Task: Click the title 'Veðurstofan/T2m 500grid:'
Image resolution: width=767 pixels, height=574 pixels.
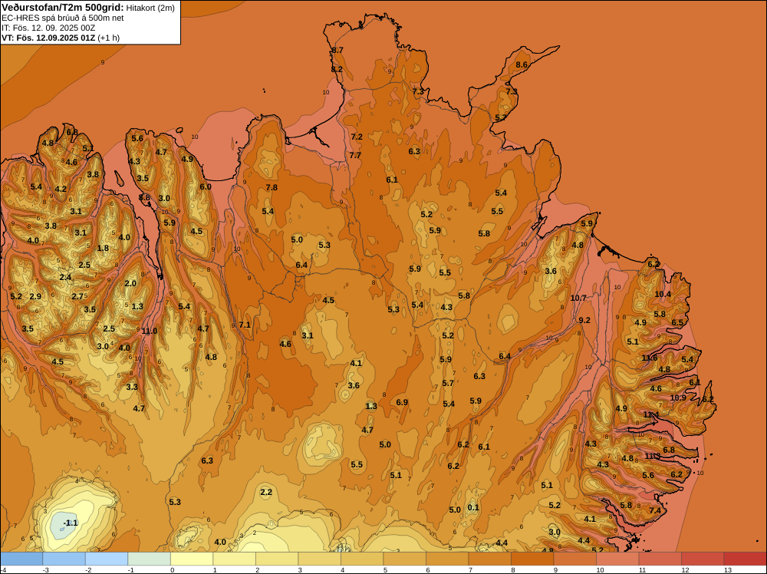Action: 63,8
